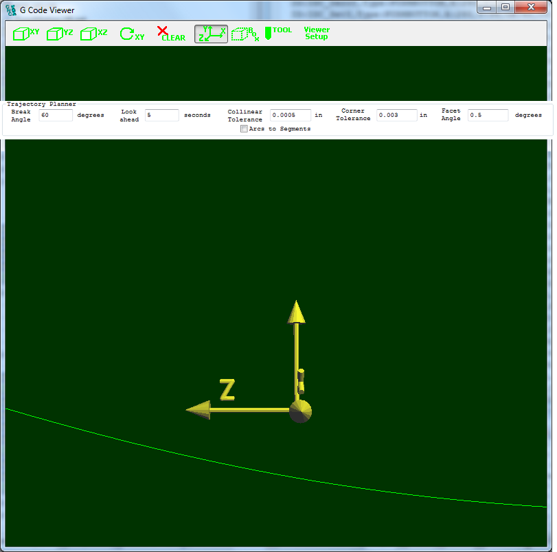Open Viewer Setup
Screen dimensions: 557x552
[x=317, y=34]
